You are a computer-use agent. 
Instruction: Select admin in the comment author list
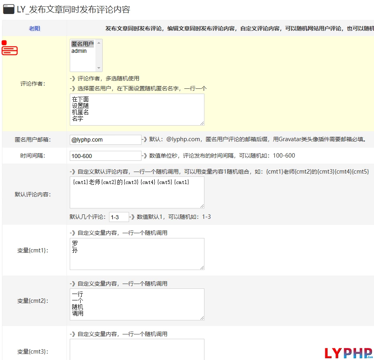pyautogui.click(x=79, y=51)
